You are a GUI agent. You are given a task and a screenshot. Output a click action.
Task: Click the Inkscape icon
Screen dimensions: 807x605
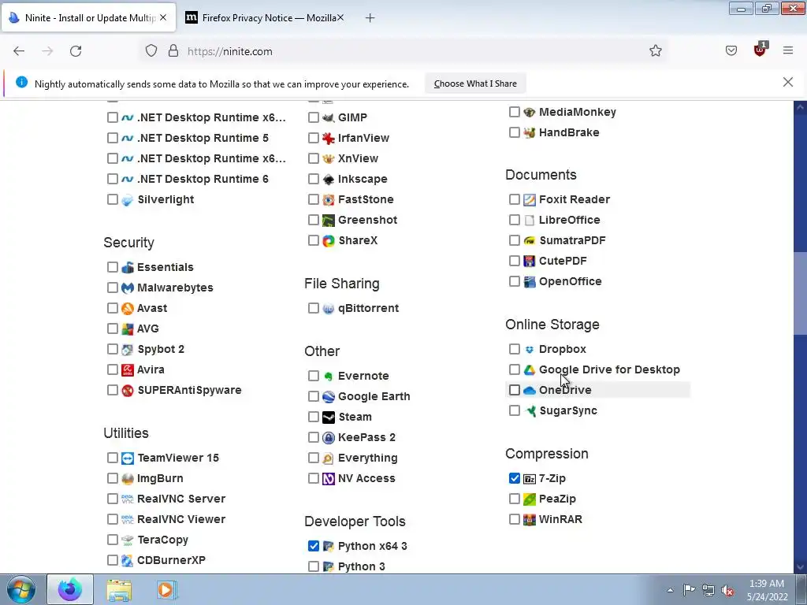(x=329, y=180)
